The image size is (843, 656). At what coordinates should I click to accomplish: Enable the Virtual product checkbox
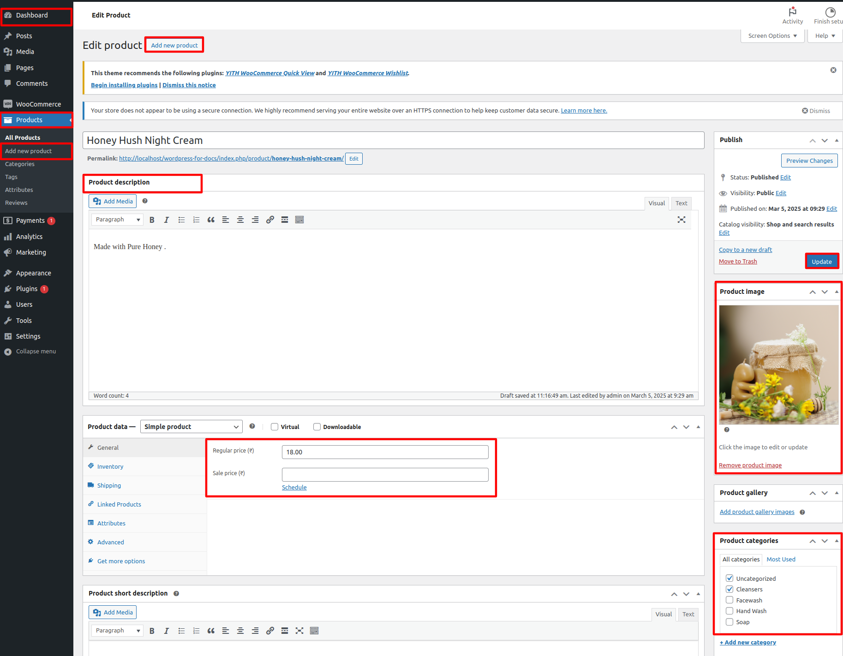coord(275,427)
